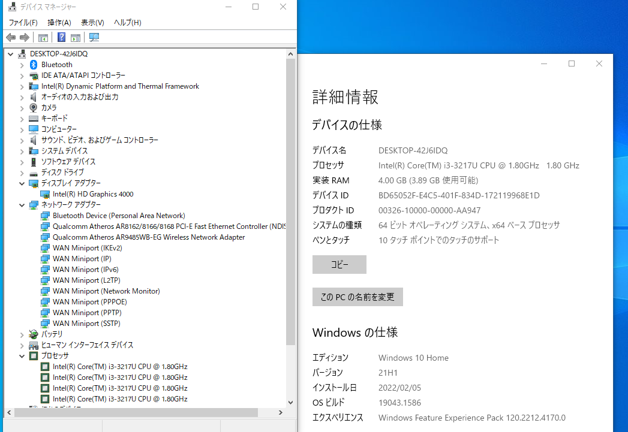
Task: Select the WAN Miniport (Network Monitor) entry
Action: pyautogui.click(x=106, y=291)
